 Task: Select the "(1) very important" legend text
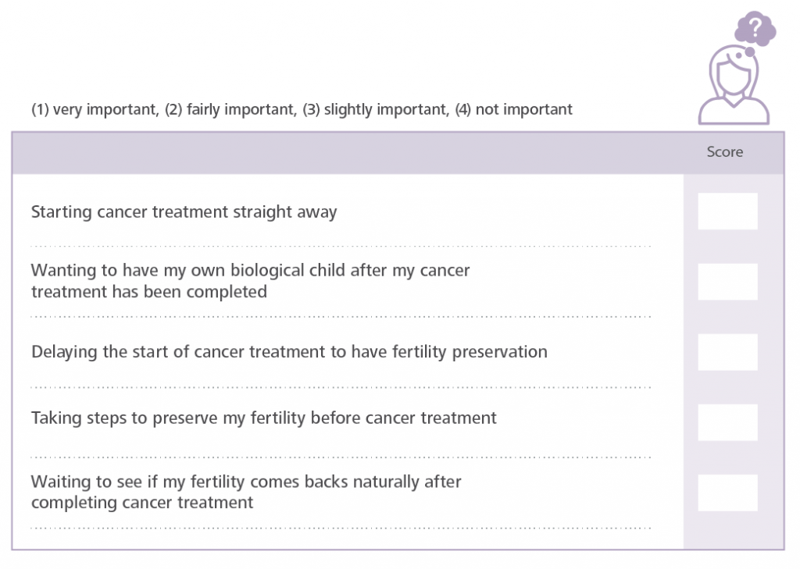pyautogui.click(x=95, y=110)
